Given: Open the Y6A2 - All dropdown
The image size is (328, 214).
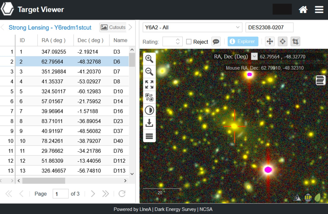Looking at the screenshot, I should (x=192, y=28).
